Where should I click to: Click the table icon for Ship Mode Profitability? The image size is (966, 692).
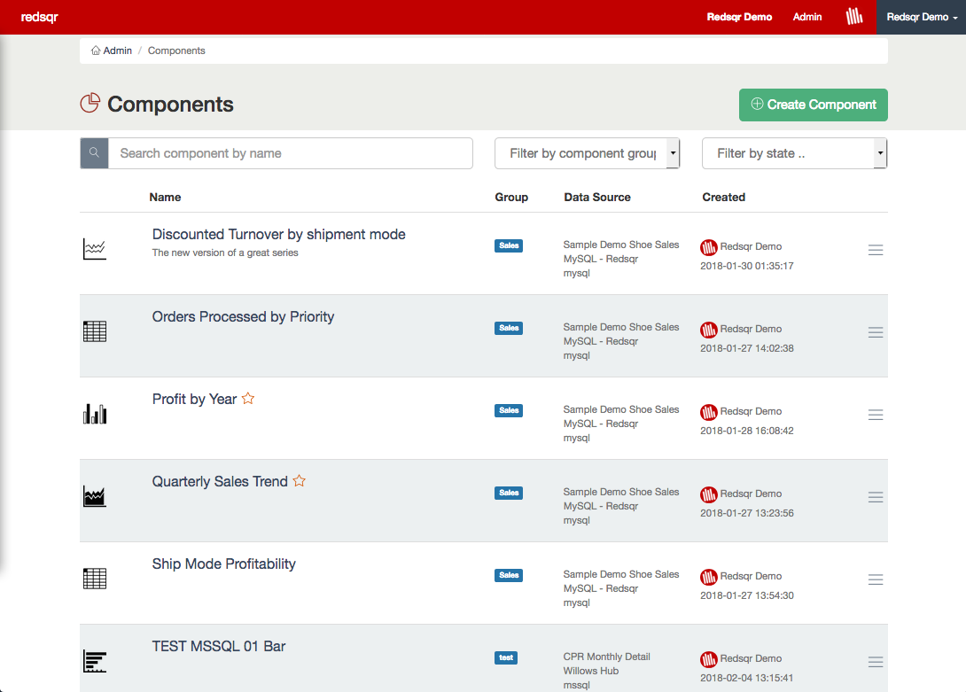pyautogui.click(x=95, y=579)
